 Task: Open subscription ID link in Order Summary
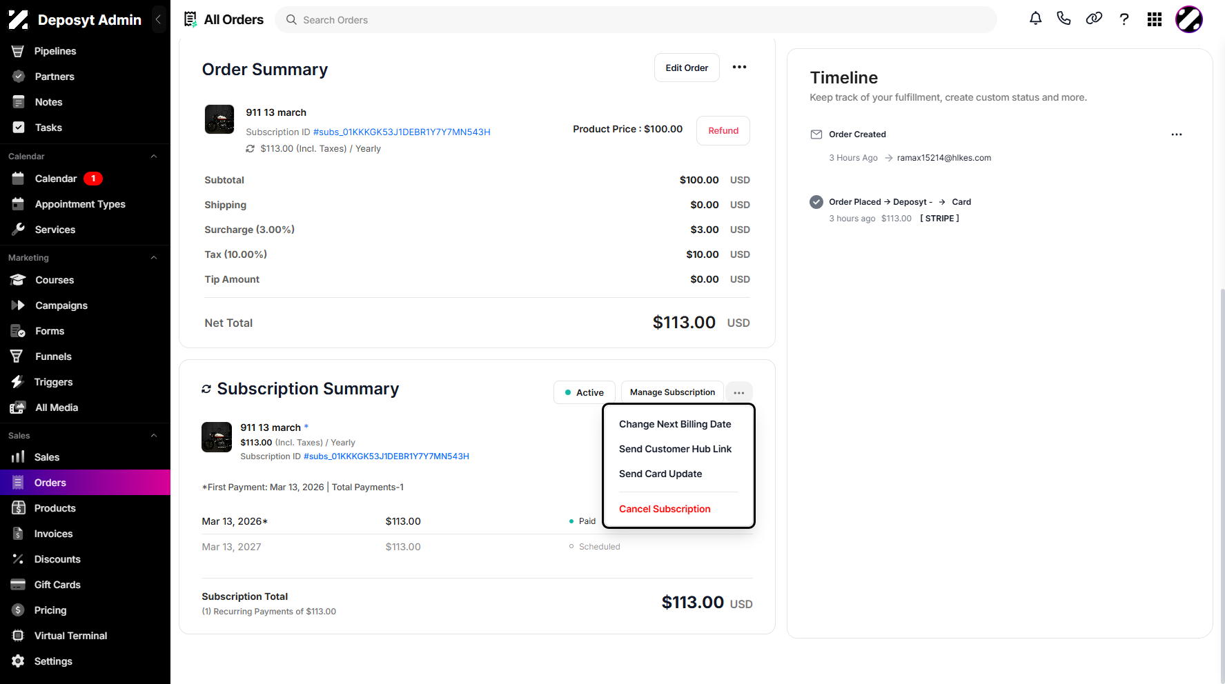[x=402, y=132]
